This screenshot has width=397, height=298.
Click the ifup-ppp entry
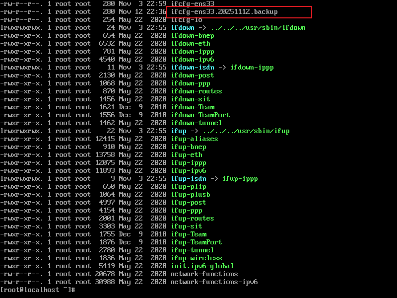[187, 211]
